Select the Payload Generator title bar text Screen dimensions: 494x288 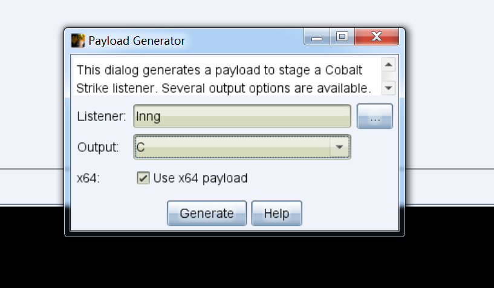[137, 41]
